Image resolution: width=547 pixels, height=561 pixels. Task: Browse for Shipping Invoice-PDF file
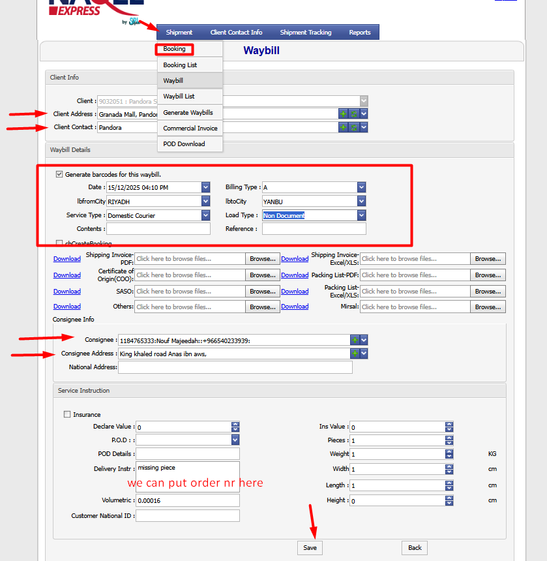[x=263, y=259]
